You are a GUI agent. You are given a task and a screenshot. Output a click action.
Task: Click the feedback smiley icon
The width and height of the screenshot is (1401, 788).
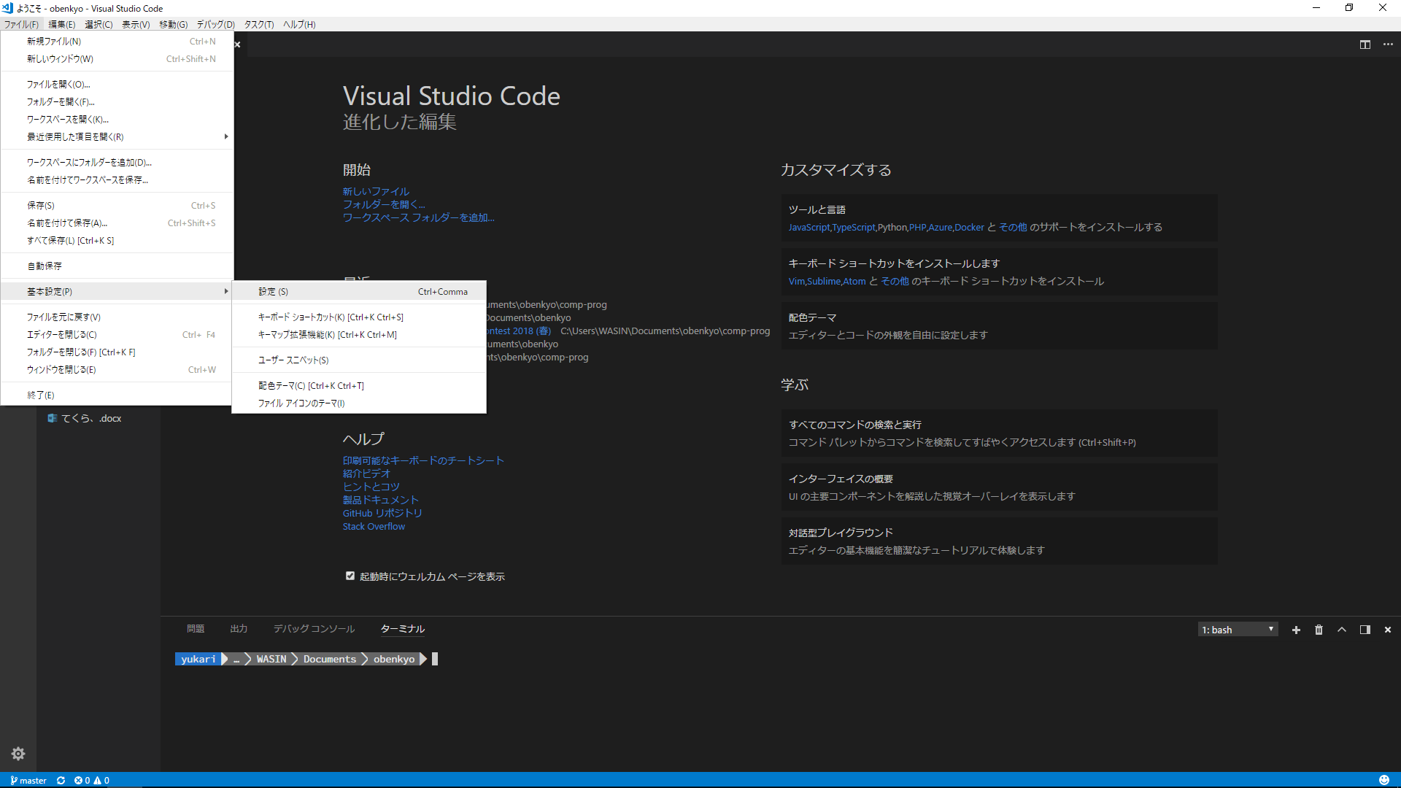[x=1383, y=780]
